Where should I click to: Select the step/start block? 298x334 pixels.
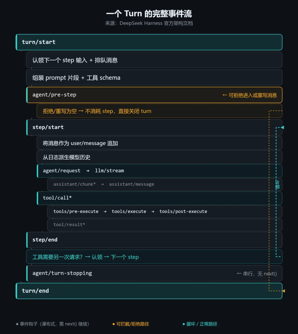tap(154, 127)
